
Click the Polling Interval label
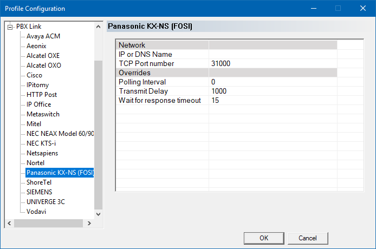(x=142, y=82)
